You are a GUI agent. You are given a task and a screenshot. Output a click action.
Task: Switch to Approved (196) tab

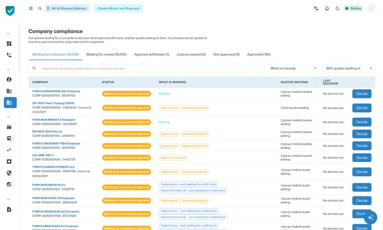pos(259,55)
